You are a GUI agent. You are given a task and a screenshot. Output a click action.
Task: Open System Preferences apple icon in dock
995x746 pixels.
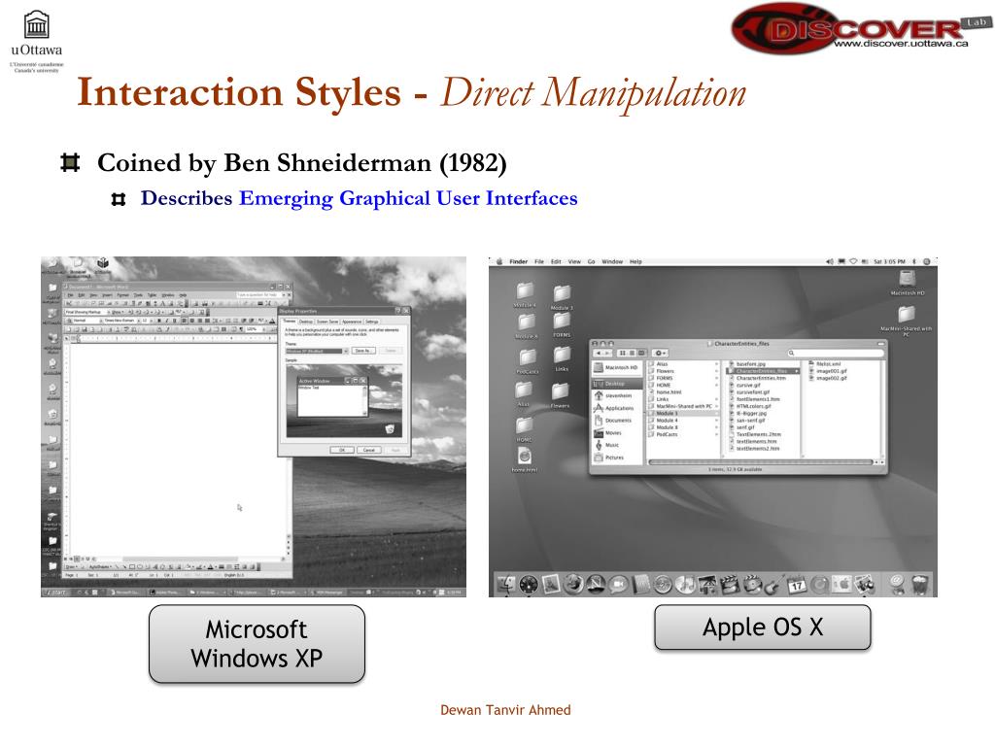coord(841,584)
